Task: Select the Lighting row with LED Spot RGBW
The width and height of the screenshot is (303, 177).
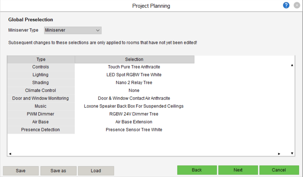Action: pyautogui.click(x=134, y=75)
